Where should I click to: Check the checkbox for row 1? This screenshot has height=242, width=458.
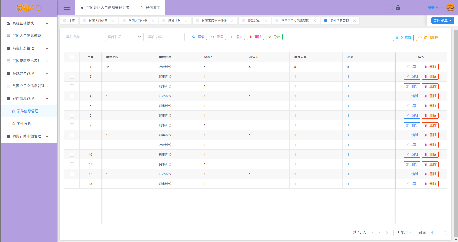point(72,67)
